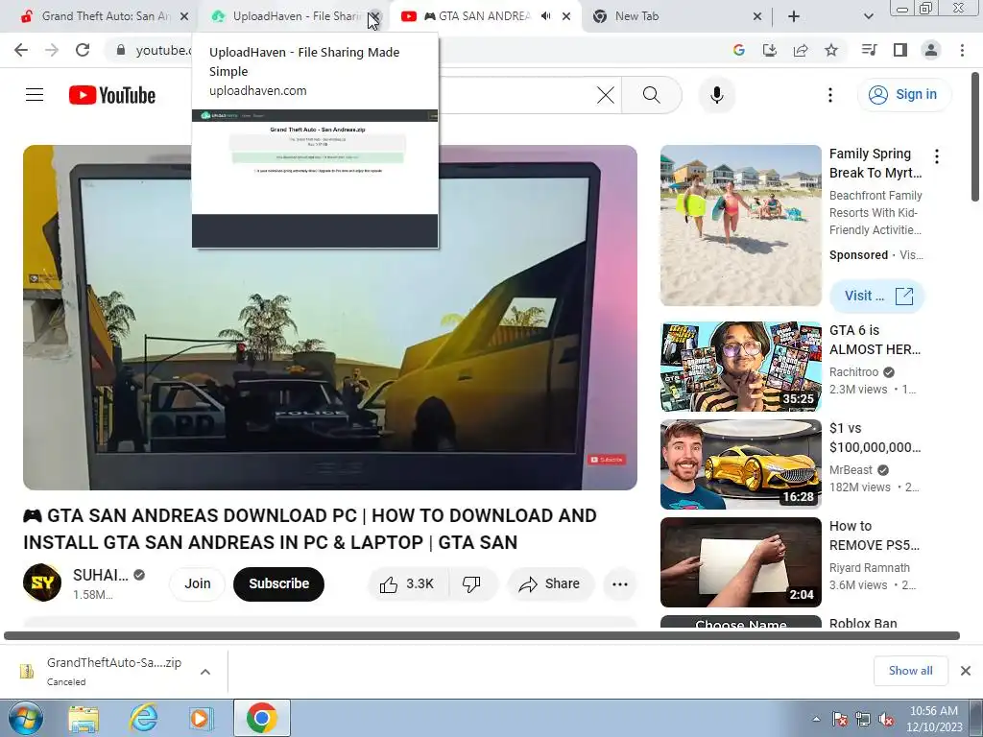The width and height of the screenshot is (983, 737).
Task: Clear the YouTube search box text
Action: [x=605, y=95]
